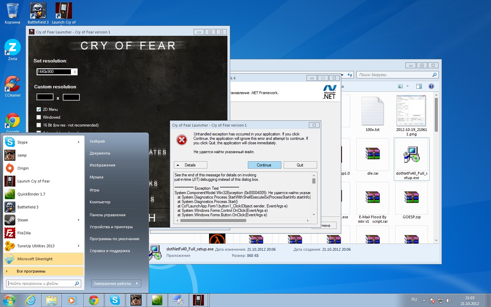The width and height of the screenshot is (491, 307).
Task: Open Игры from the Start menu
Action: click(x=94, y=190)
